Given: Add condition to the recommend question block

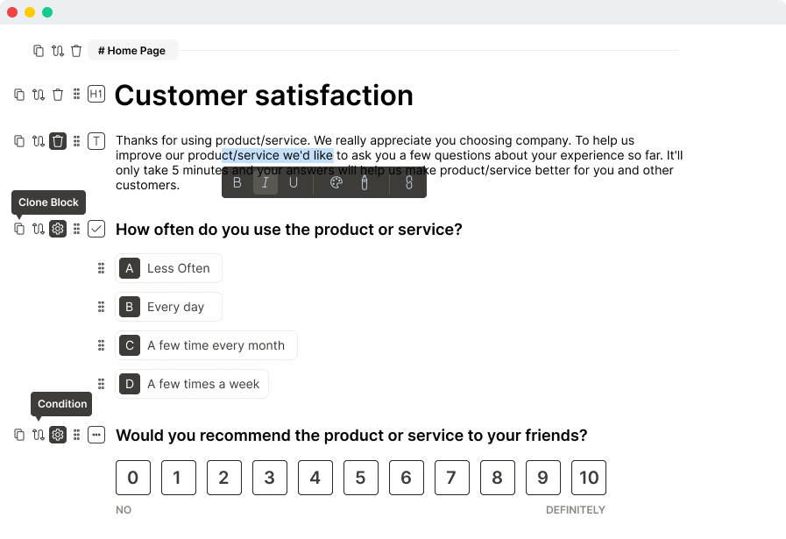Looking at the screenshot, I should point(39,435).
